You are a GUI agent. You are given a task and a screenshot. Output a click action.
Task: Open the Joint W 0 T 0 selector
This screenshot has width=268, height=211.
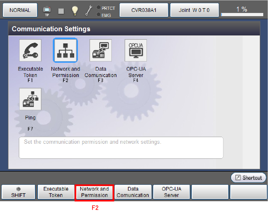tap(194, 10)
